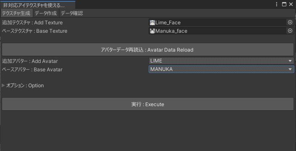Click the 実行 : Execute button
Image resolution: width=296 pixels, height=151 pixels.
(148, 104)
